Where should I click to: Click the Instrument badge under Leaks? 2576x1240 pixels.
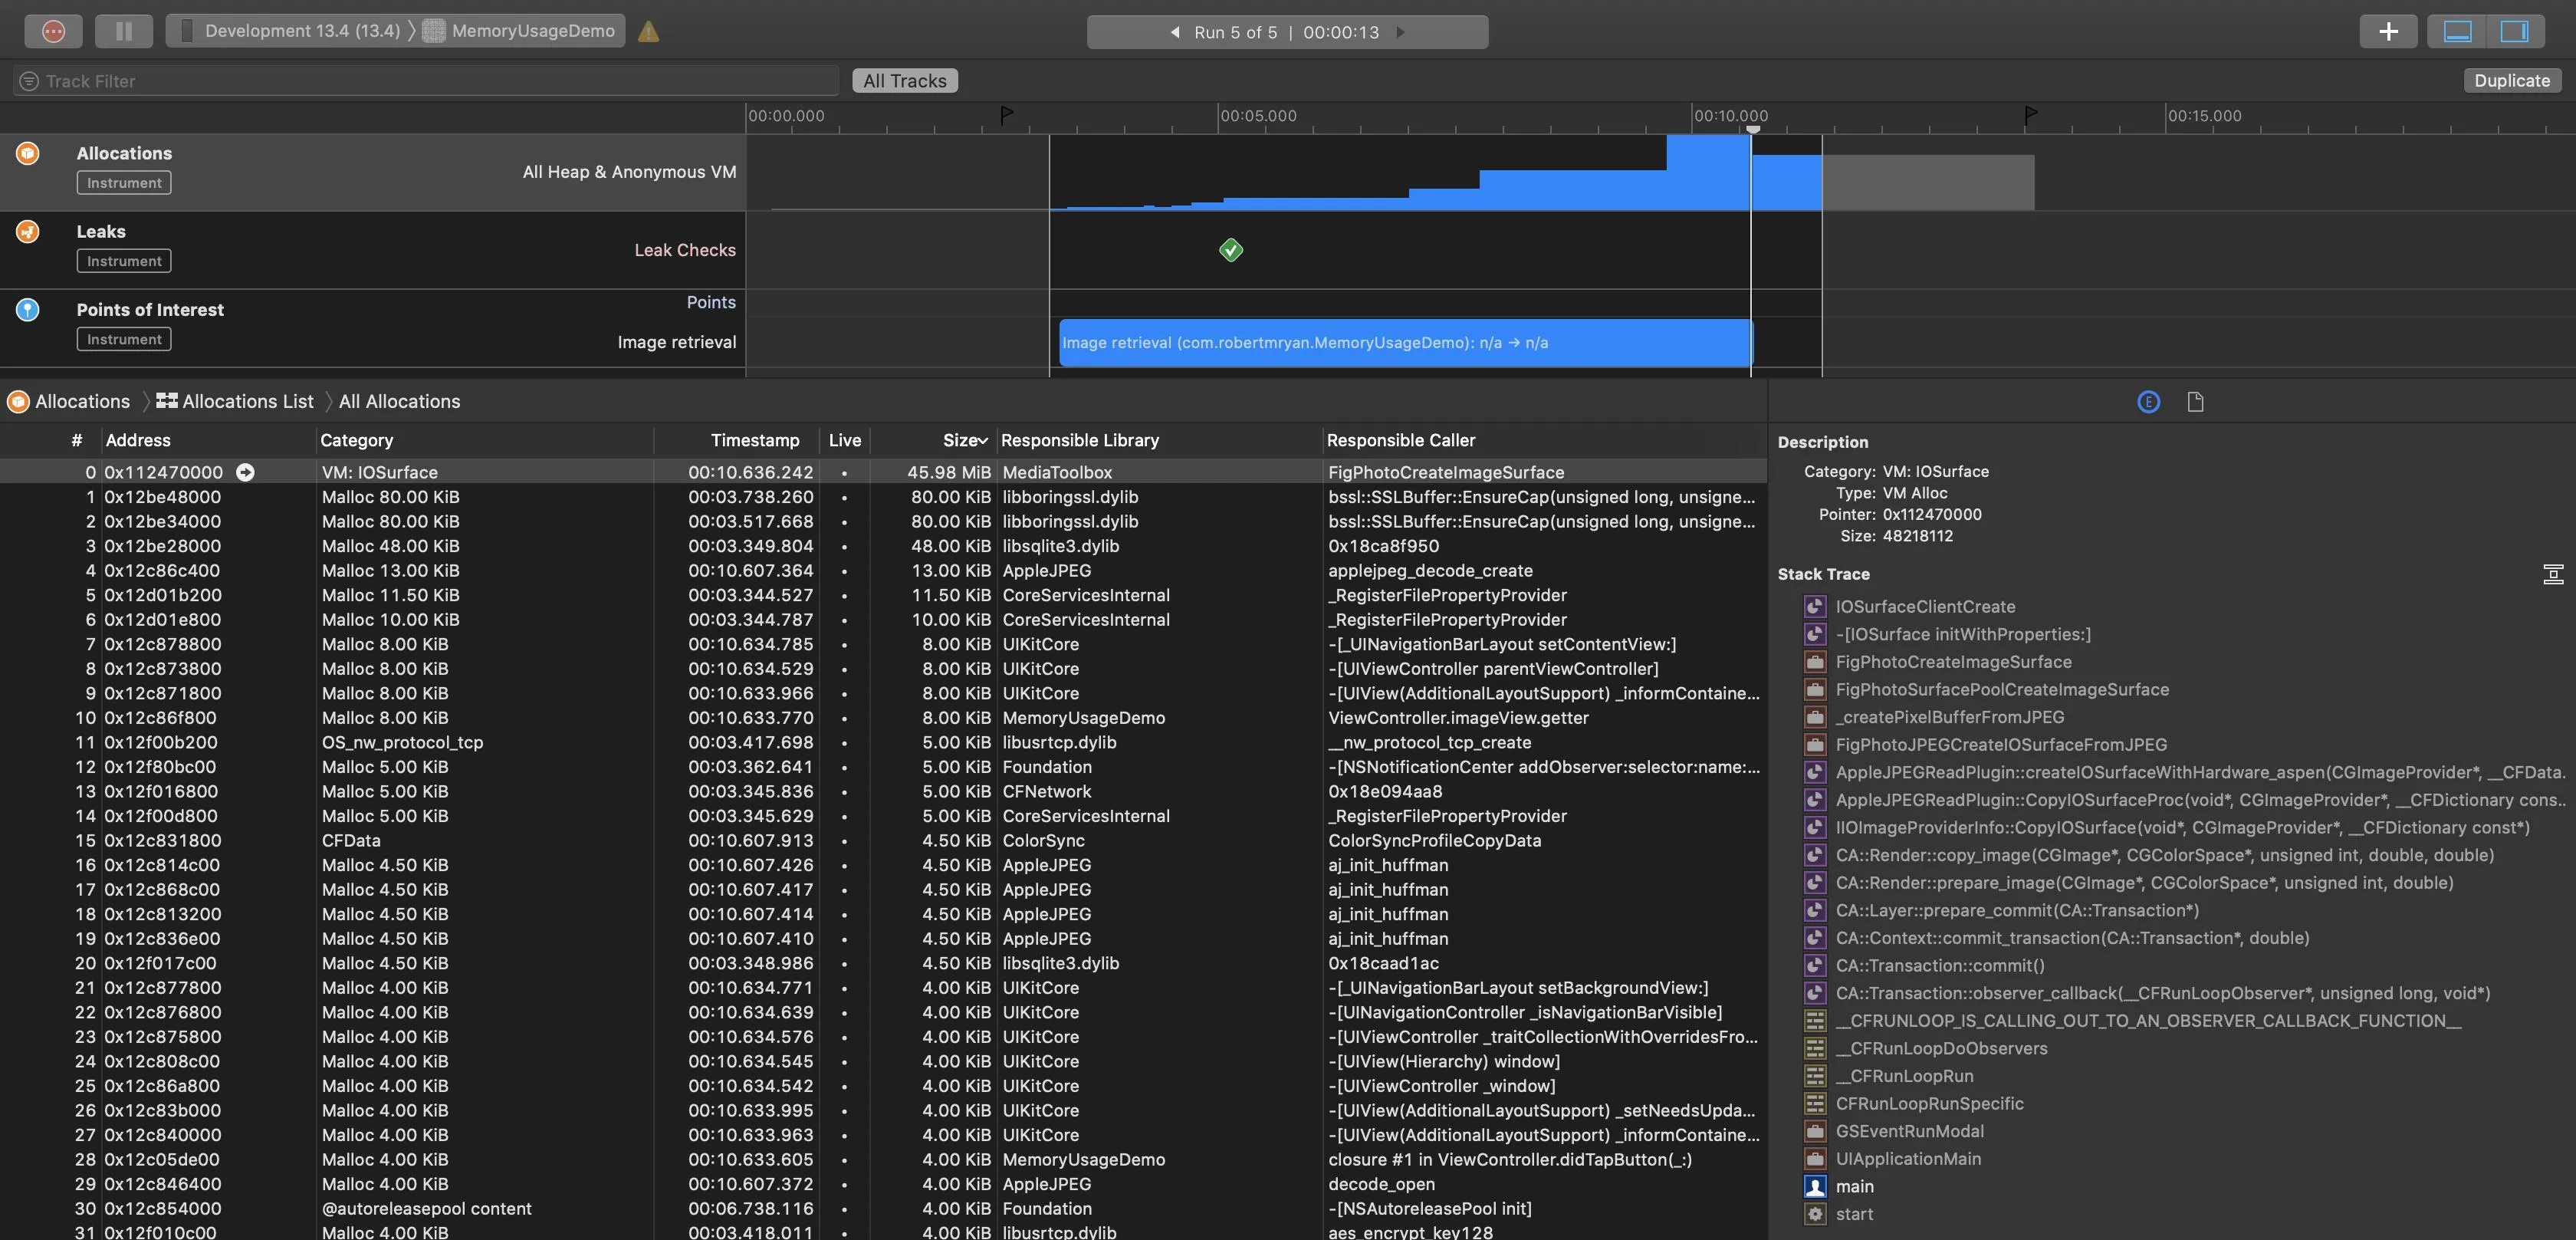[124, 261]
